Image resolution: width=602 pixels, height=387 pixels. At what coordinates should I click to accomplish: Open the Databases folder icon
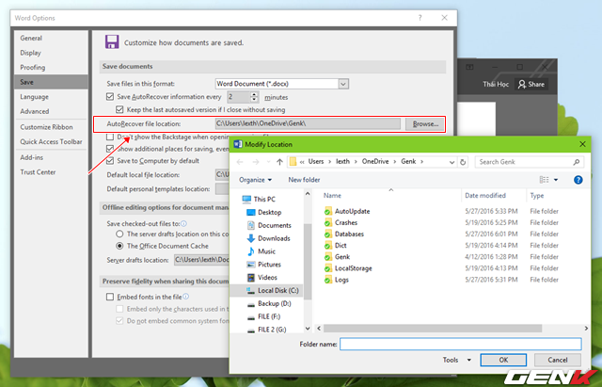328,234
